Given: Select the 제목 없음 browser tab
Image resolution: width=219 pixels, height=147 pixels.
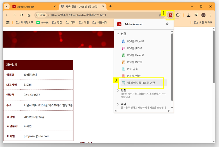Looking at the screenshot, I should click(x=83, y=6).
